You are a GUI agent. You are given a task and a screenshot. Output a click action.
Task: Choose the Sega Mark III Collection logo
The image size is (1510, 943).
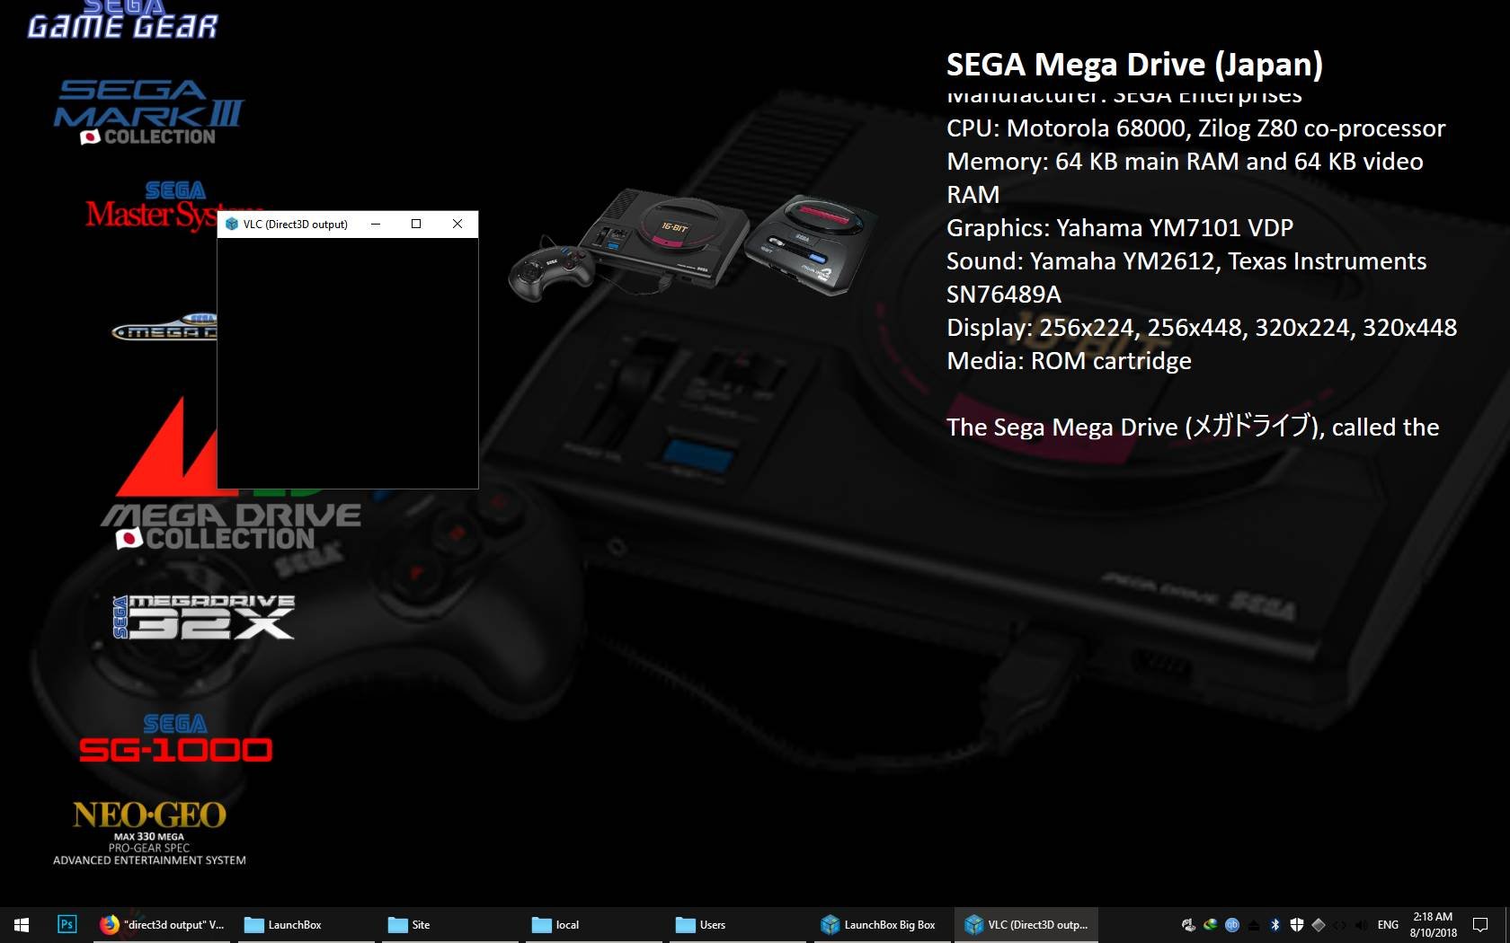(x=148, y=113)
